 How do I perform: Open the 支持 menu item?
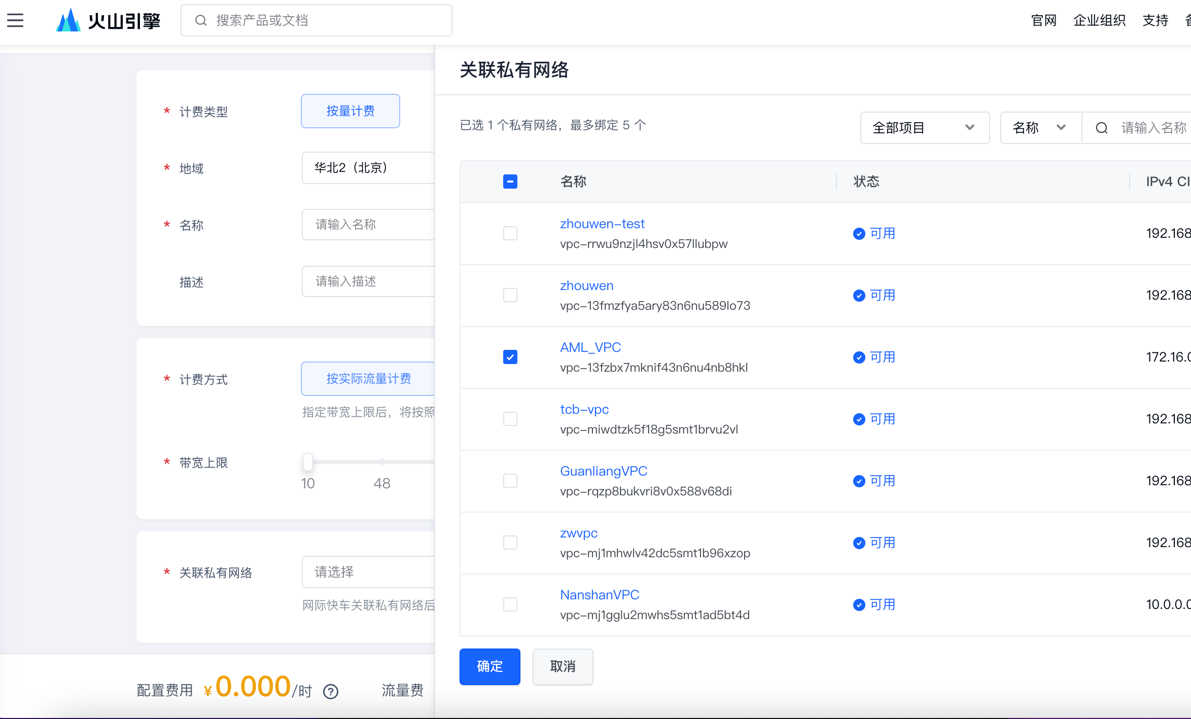click(x=1155, y=20)
